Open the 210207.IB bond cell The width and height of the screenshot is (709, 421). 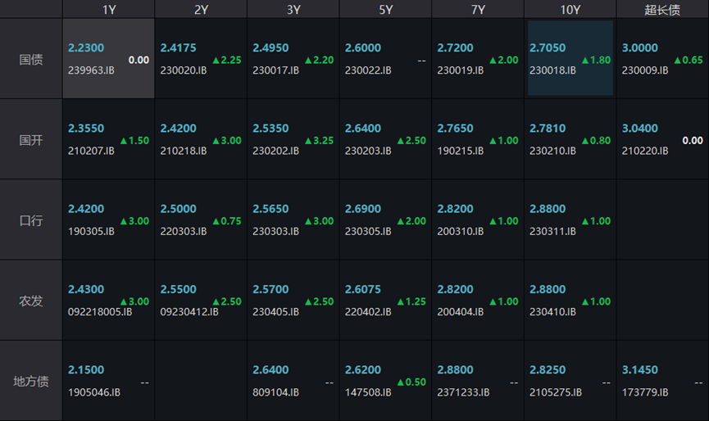click(108, 139)
